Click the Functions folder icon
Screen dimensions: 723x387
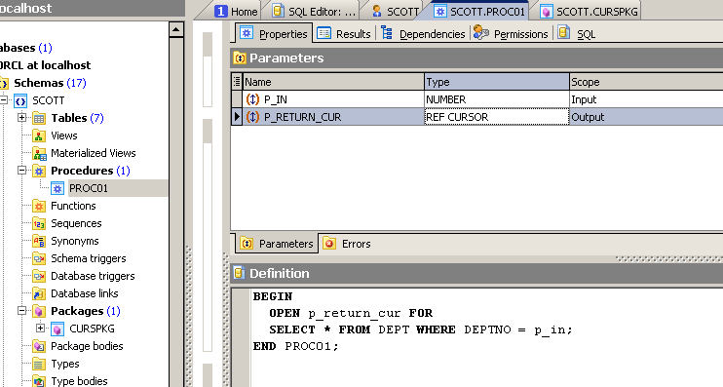click(x=39, y=206)
